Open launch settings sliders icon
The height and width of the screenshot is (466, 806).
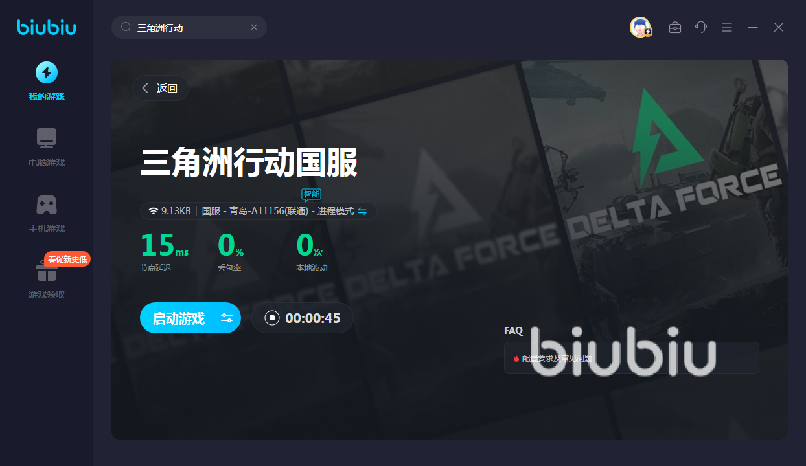pos(227,318)
